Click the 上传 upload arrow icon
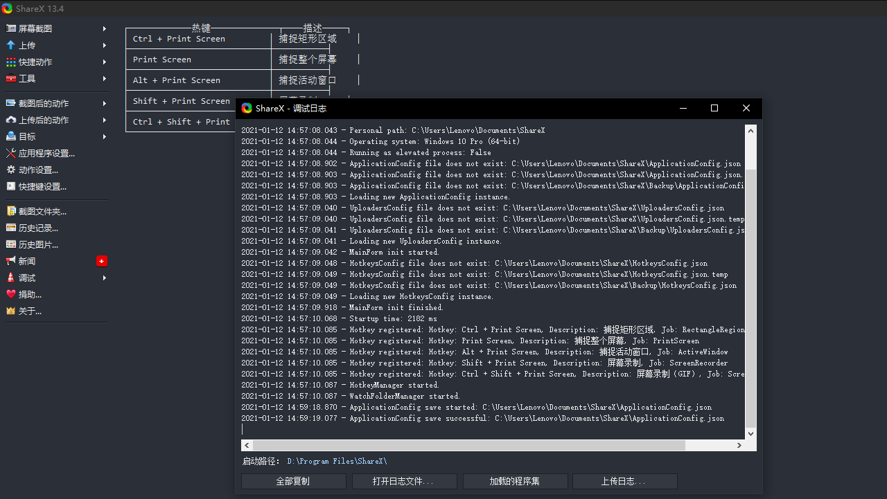Image resolution: width=887 pixels, height=499 pixels. pyautogui.click(x=11, y=45)
